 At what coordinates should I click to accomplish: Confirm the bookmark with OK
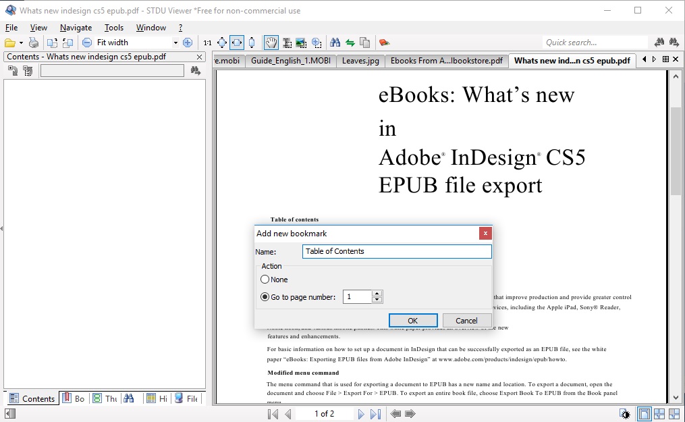tap(413, 320)
